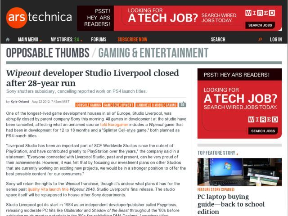Expand the Main Menu dropdown
Screen dimensions: 288x216
pos(30,40)
